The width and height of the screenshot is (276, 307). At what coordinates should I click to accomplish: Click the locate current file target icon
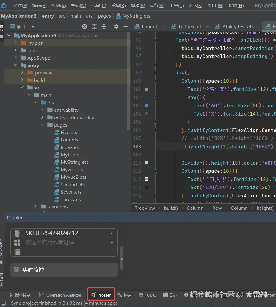pos(84,27)
